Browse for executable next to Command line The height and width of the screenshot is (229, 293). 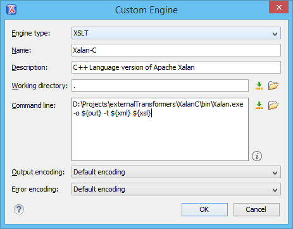(x=273, y=105)
